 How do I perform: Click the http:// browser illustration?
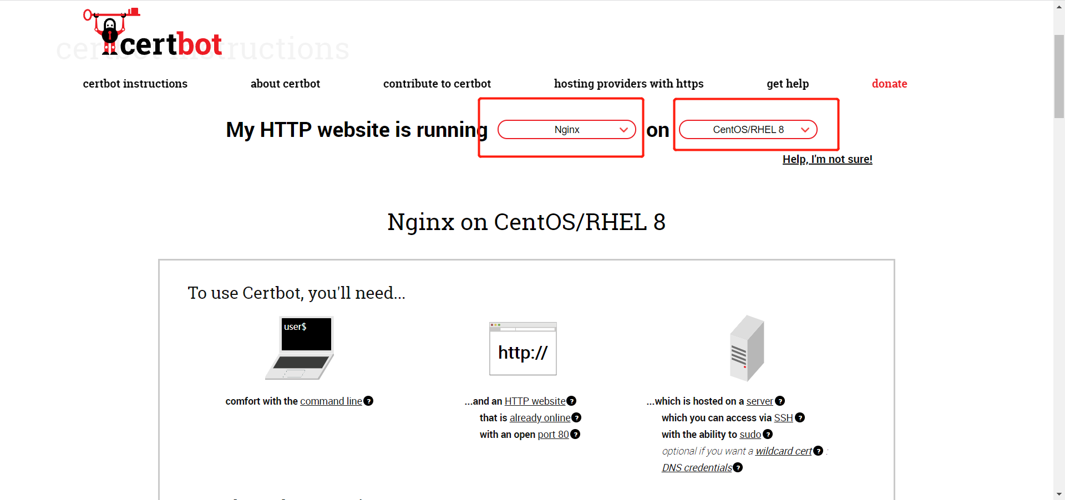pos(523,349)
